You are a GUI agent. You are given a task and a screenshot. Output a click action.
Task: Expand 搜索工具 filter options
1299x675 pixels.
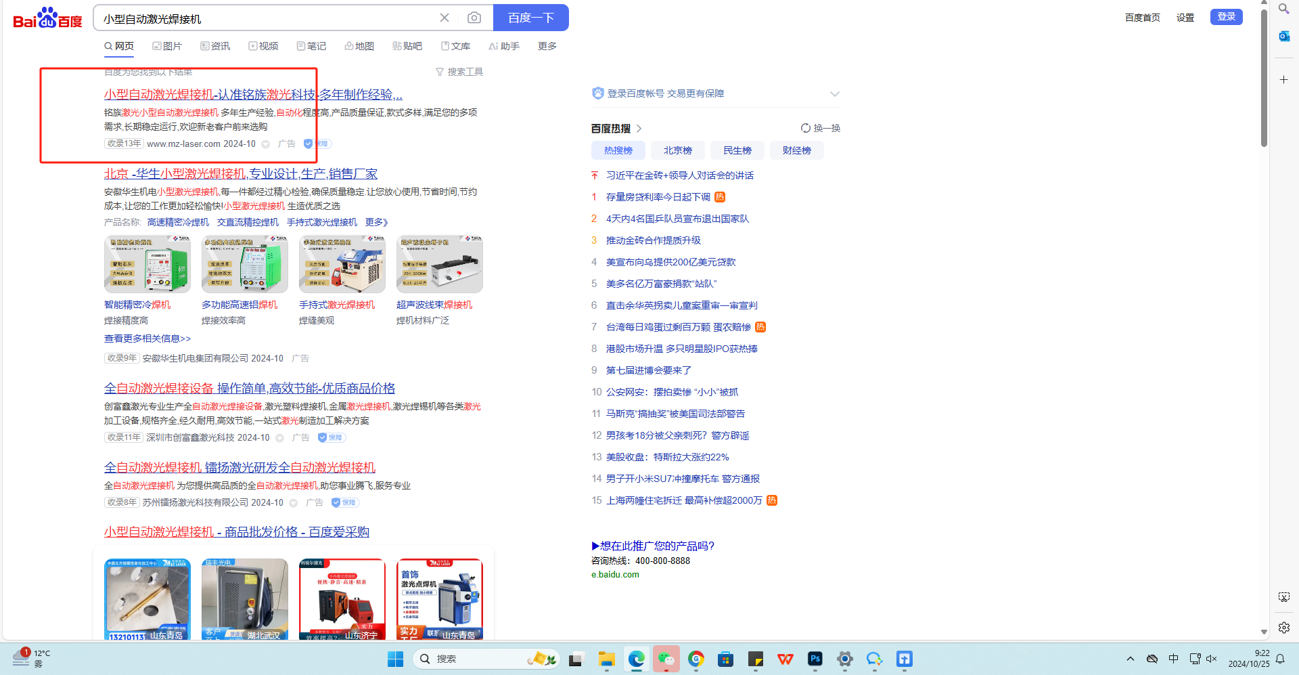point(459,72)
